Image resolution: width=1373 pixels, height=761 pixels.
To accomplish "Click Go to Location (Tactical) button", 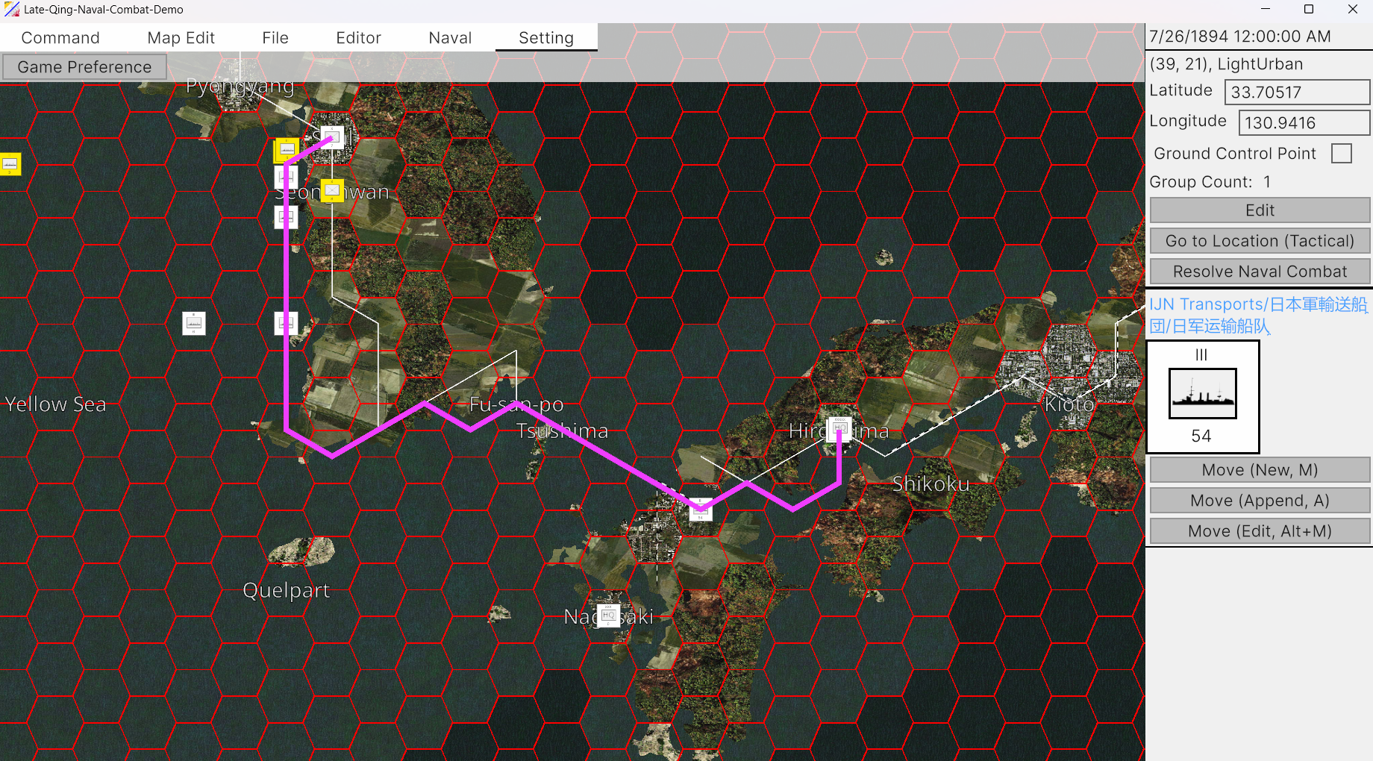I will [x=1260, y=241].
